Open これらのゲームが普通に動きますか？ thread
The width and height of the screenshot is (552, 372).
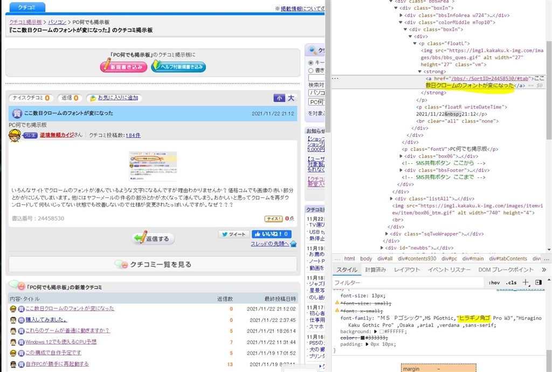(x=67, y=330)
